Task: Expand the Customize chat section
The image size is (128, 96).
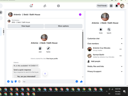Action: [x=105, y=39]
